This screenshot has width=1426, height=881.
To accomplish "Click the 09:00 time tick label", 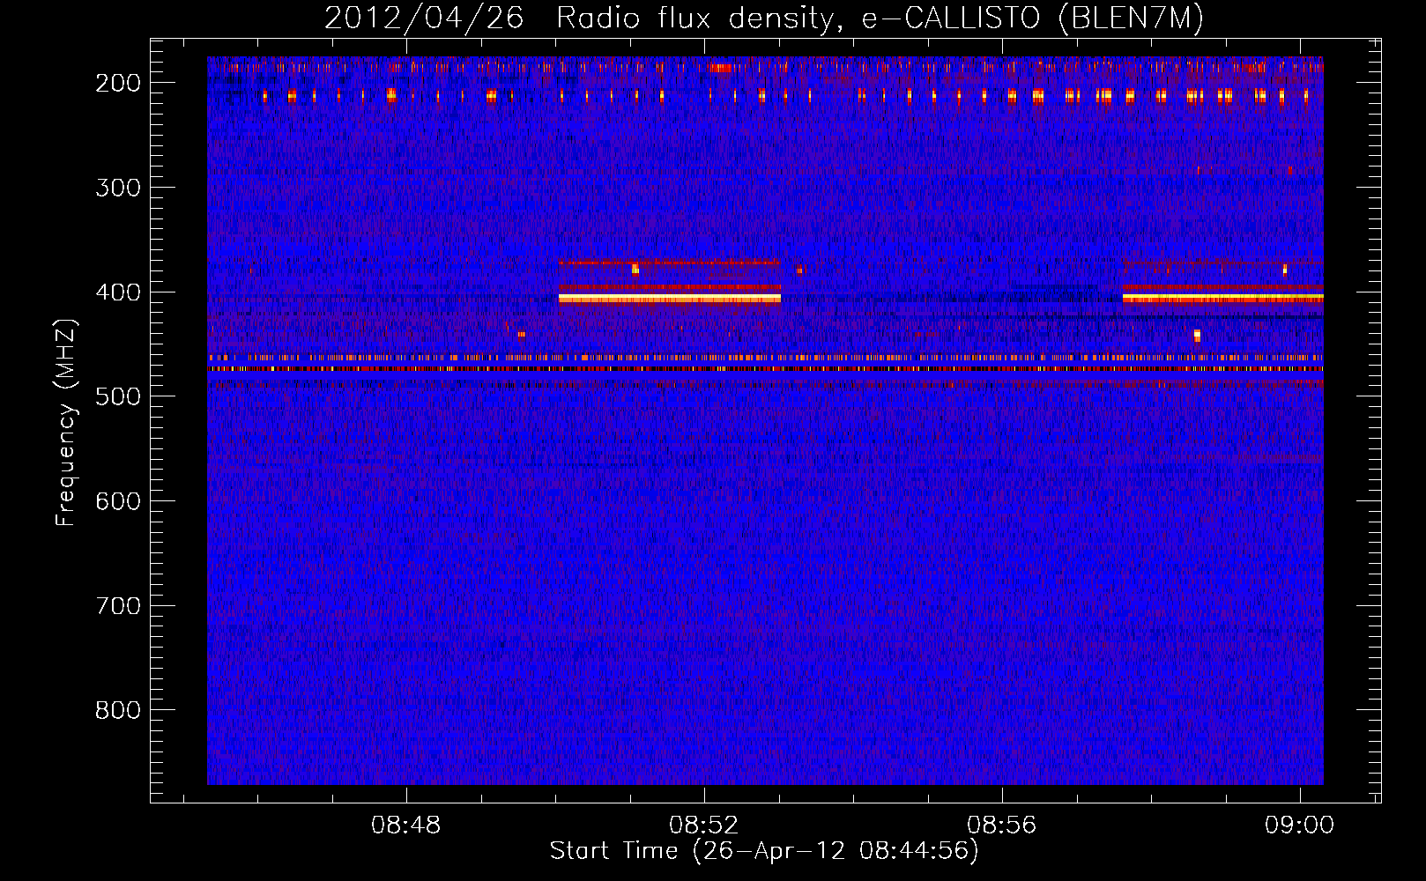I will 1300,825.
